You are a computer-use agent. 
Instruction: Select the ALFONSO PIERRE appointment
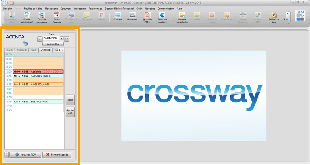38,76
